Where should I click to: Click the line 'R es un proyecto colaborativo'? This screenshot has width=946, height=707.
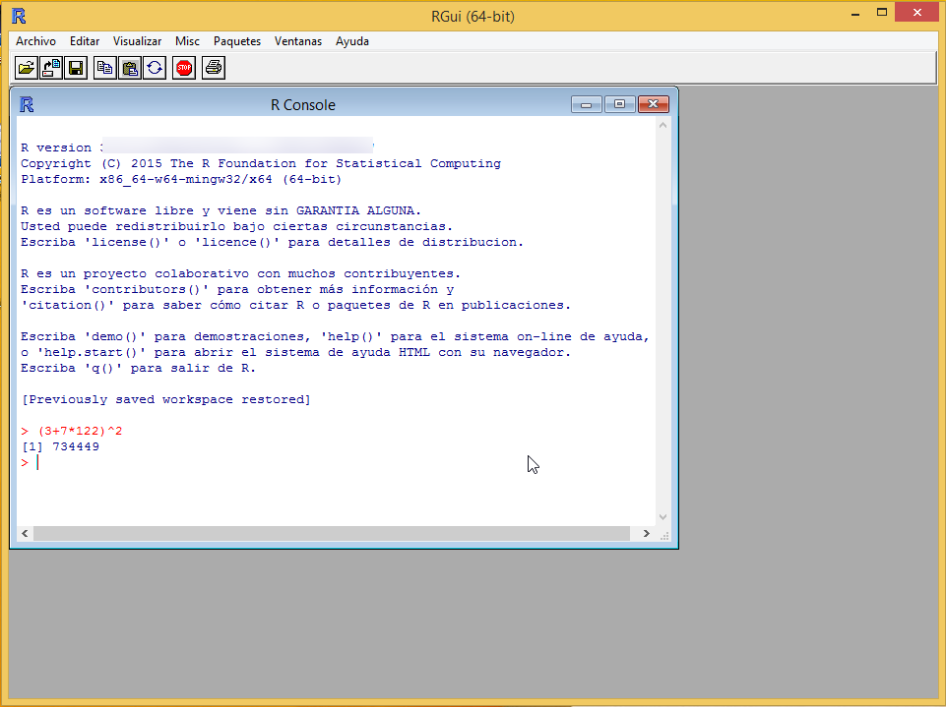(241, 273)
